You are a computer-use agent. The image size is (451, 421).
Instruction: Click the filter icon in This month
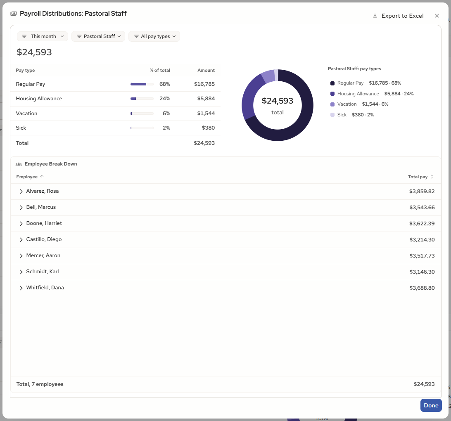[x=24, y=36]
